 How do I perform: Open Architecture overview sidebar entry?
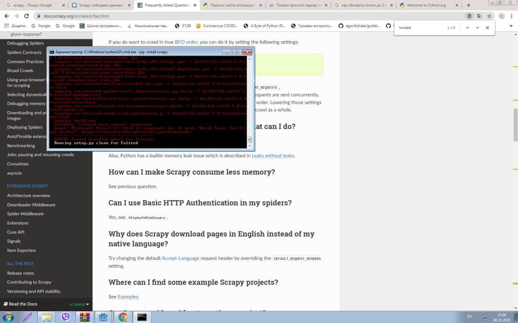[29, 196]
